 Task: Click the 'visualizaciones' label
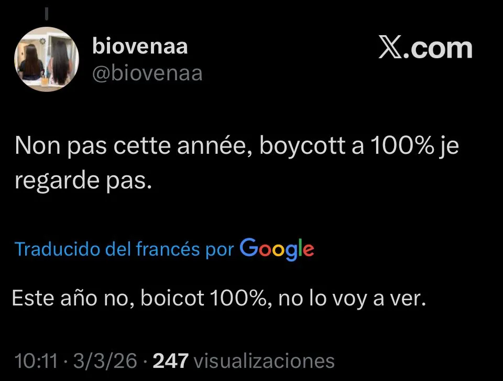(x=264, y=361)
